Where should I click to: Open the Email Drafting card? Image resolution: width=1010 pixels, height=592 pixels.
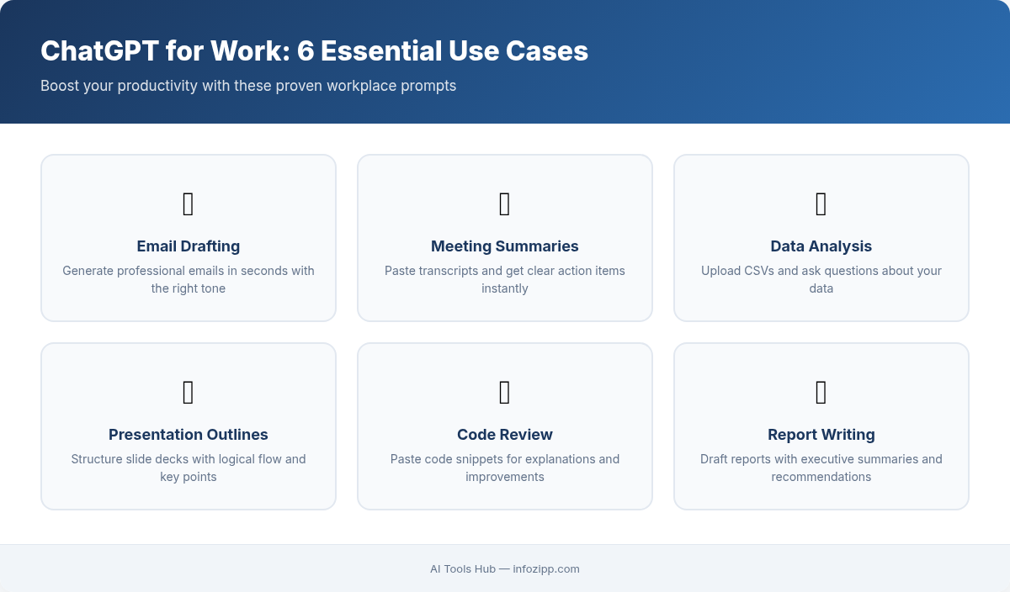pos(189,237)
